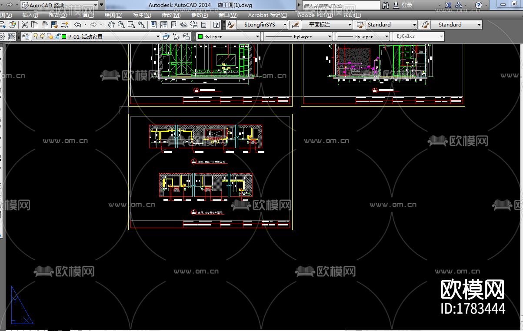Open the Dimension Style icon

[x=296, y=25]
